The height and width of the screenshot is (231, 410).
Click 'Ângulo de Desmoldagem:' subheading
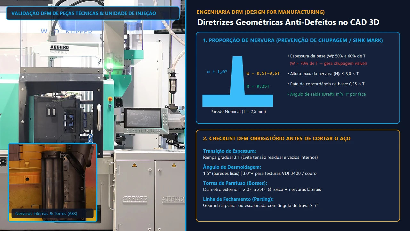pos(232,167)
